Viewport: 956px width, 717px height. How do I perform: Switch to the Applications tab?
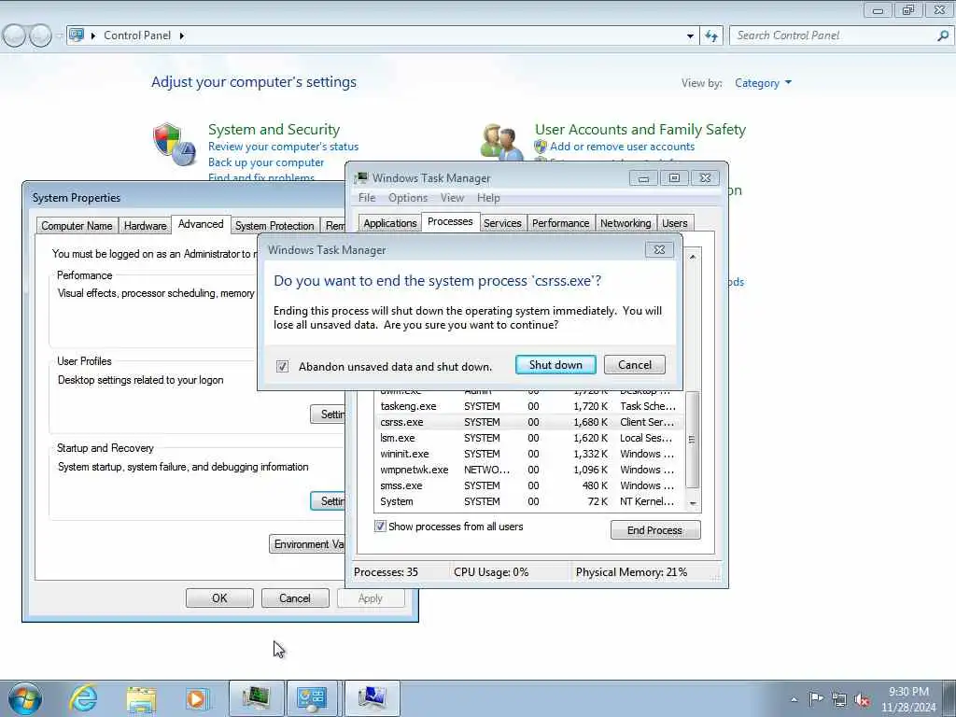[389, 223]
